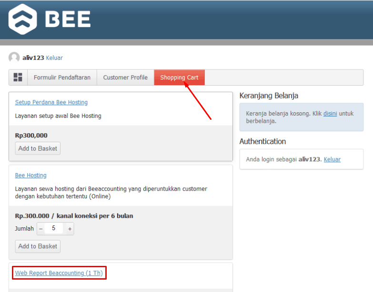
Task: Click Keluar next to username at top
Action: coord(54,58)
